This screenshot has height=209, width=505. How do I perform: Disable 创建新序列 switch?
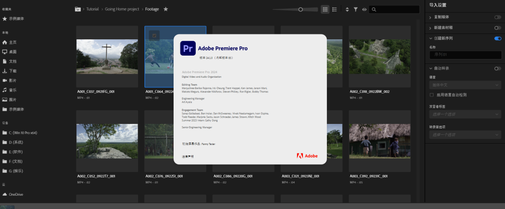[498, 38]
